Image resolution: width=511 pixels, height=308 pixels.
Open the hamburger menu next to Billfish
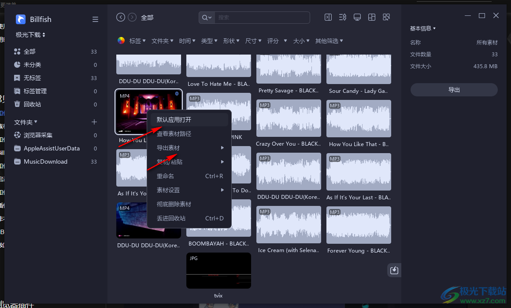pos(95,19)
